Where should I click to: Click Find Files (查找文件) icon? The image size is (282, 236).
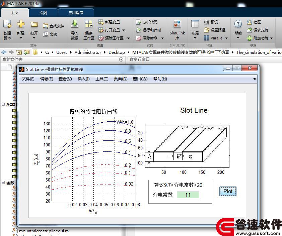pos(45,26)
